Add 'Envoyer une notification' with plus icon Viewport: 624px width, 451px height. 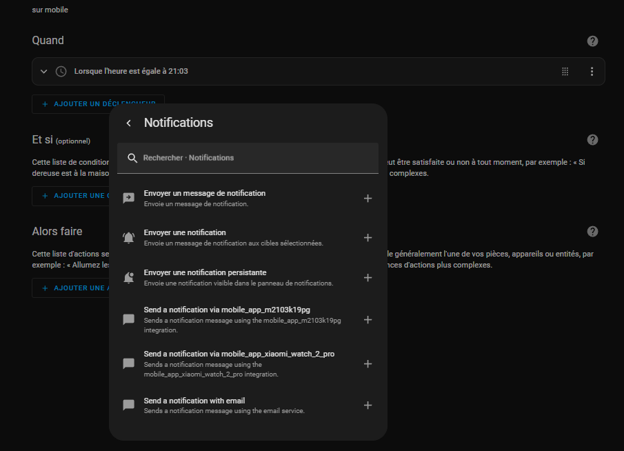368,238
